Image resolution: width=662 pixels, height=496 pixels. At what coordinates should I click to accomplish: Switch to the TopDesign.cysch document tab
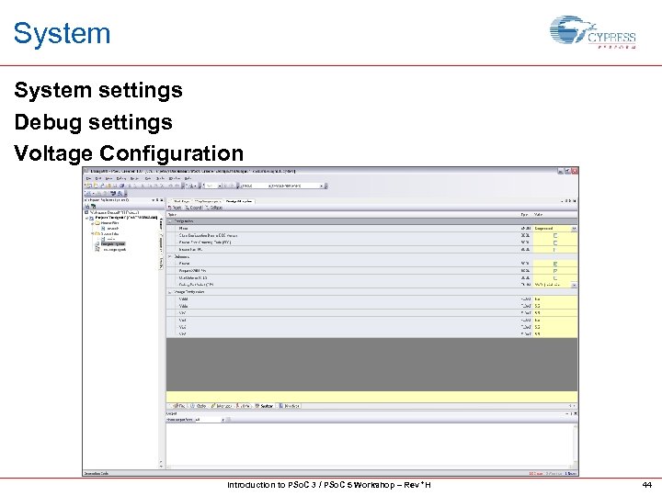tap(208, 201)
